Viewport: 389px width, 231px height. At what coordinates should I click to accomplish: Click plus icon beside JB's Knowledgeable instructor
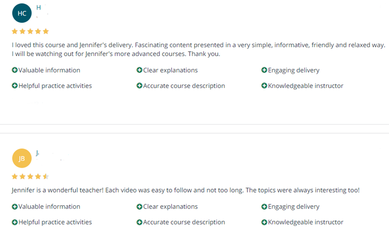[x=264, y=222]
